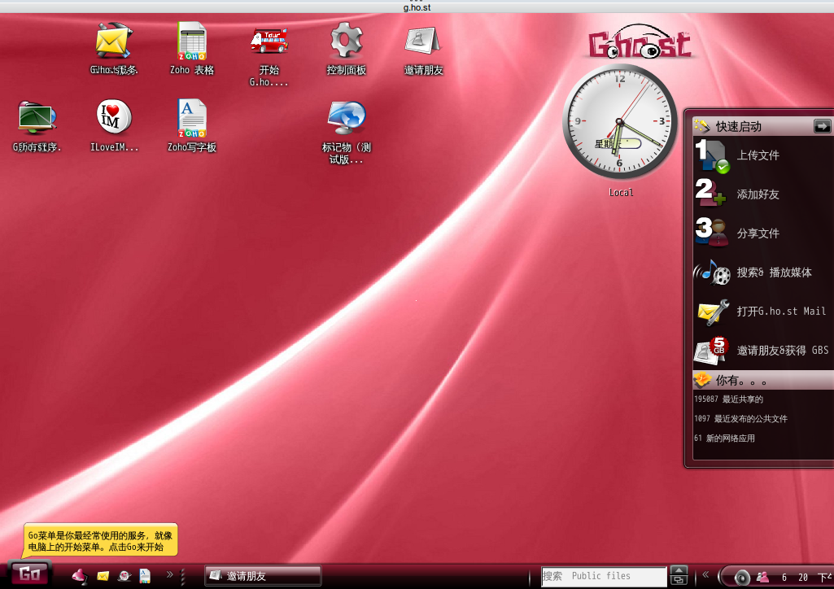Open the Zoho writer taskbar icon

[145, 576]
